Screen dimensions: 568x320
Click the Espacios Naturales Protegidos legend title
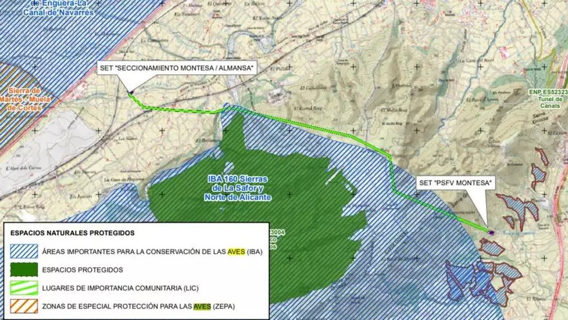[72, 233]
